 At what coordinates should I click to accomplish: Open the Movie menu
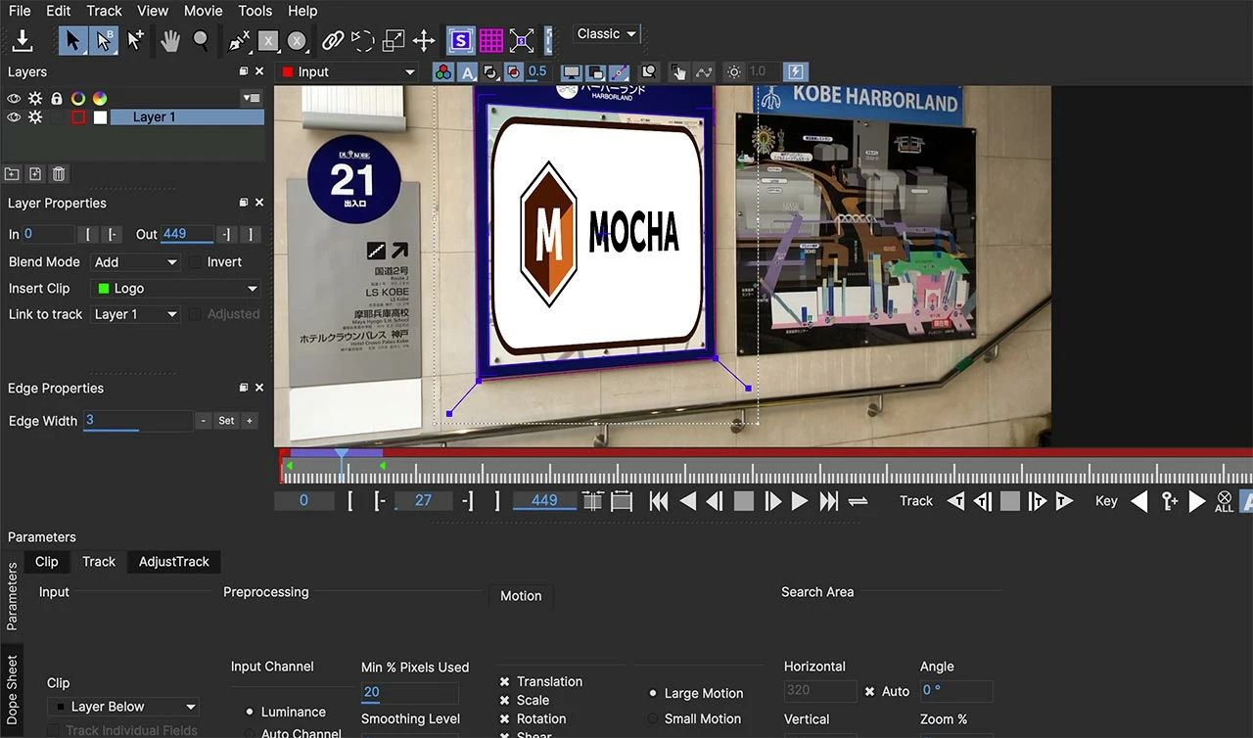(203, 11)
